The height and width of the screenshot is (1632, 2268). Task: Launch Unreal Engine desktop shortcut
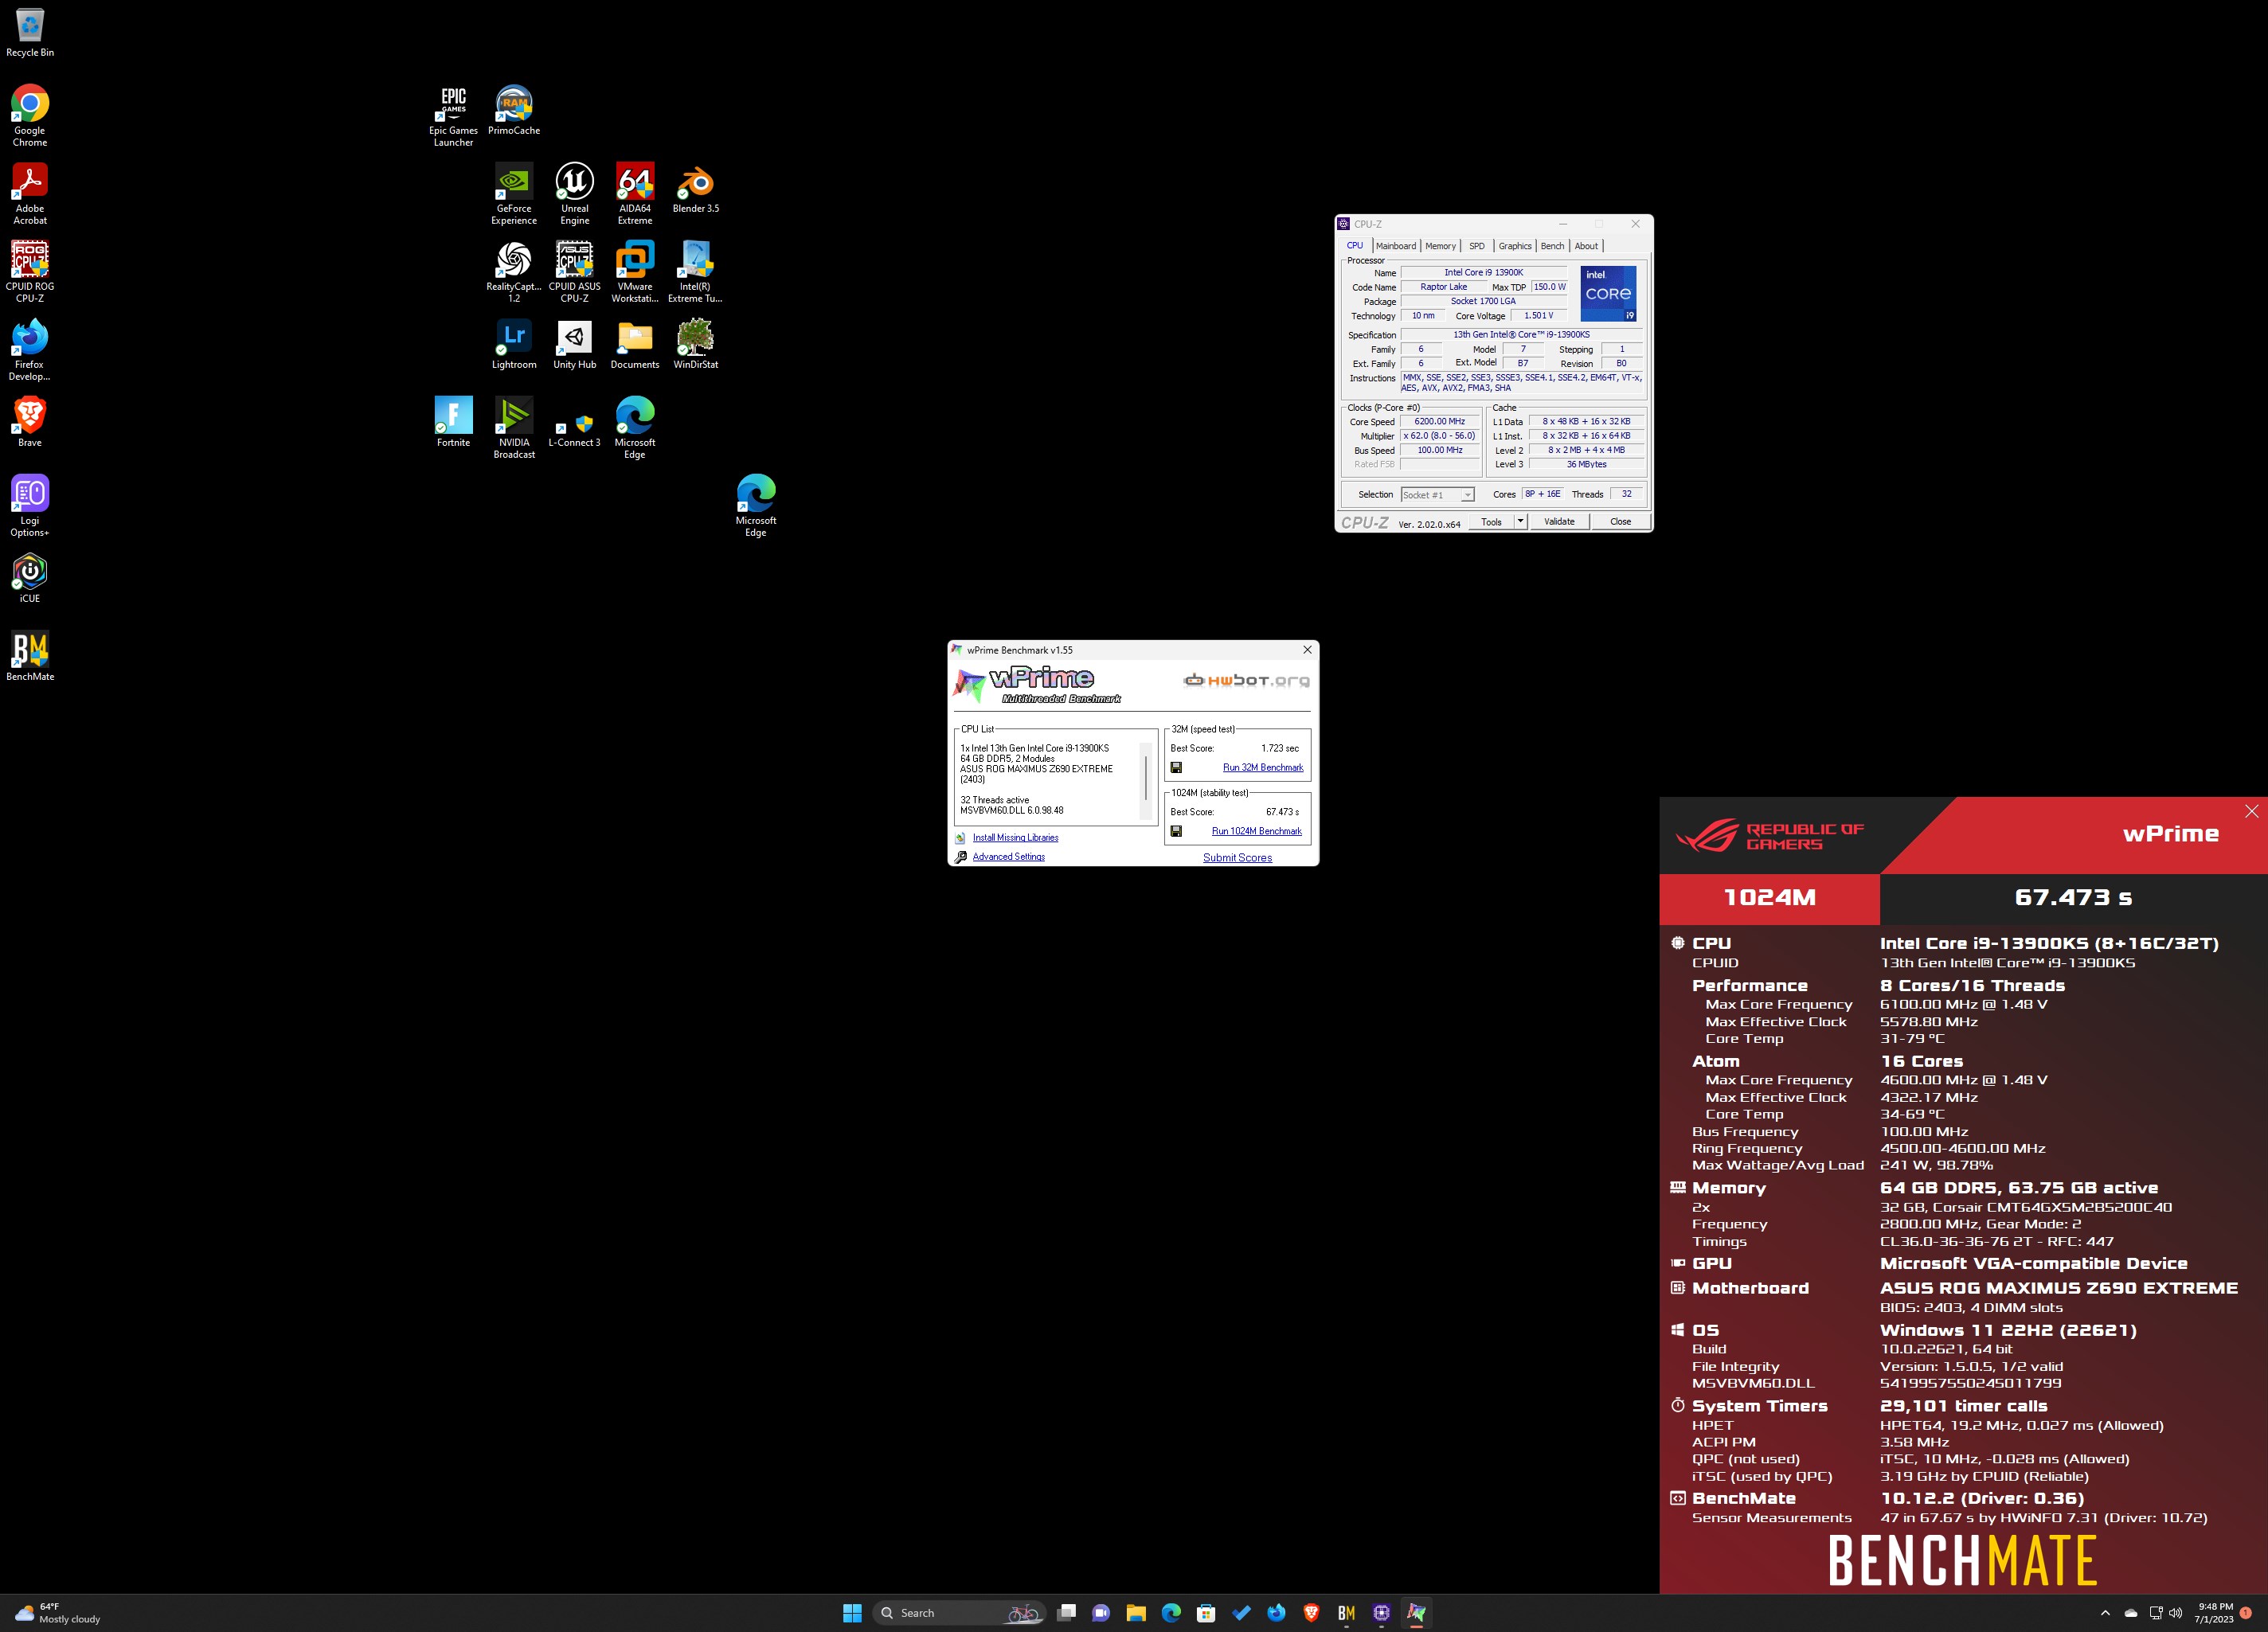[575, 194]
